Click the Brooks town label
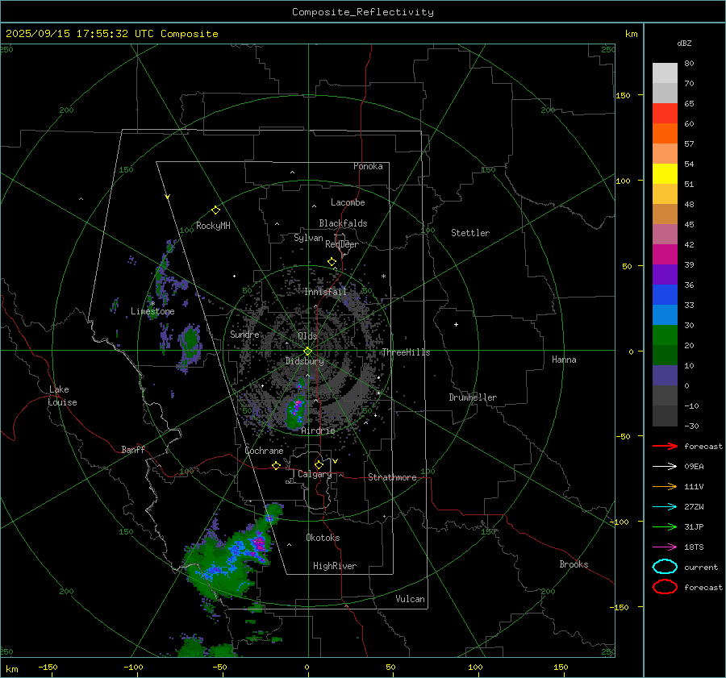This screenshot has height=678, width=726. (x=574, y=564)
